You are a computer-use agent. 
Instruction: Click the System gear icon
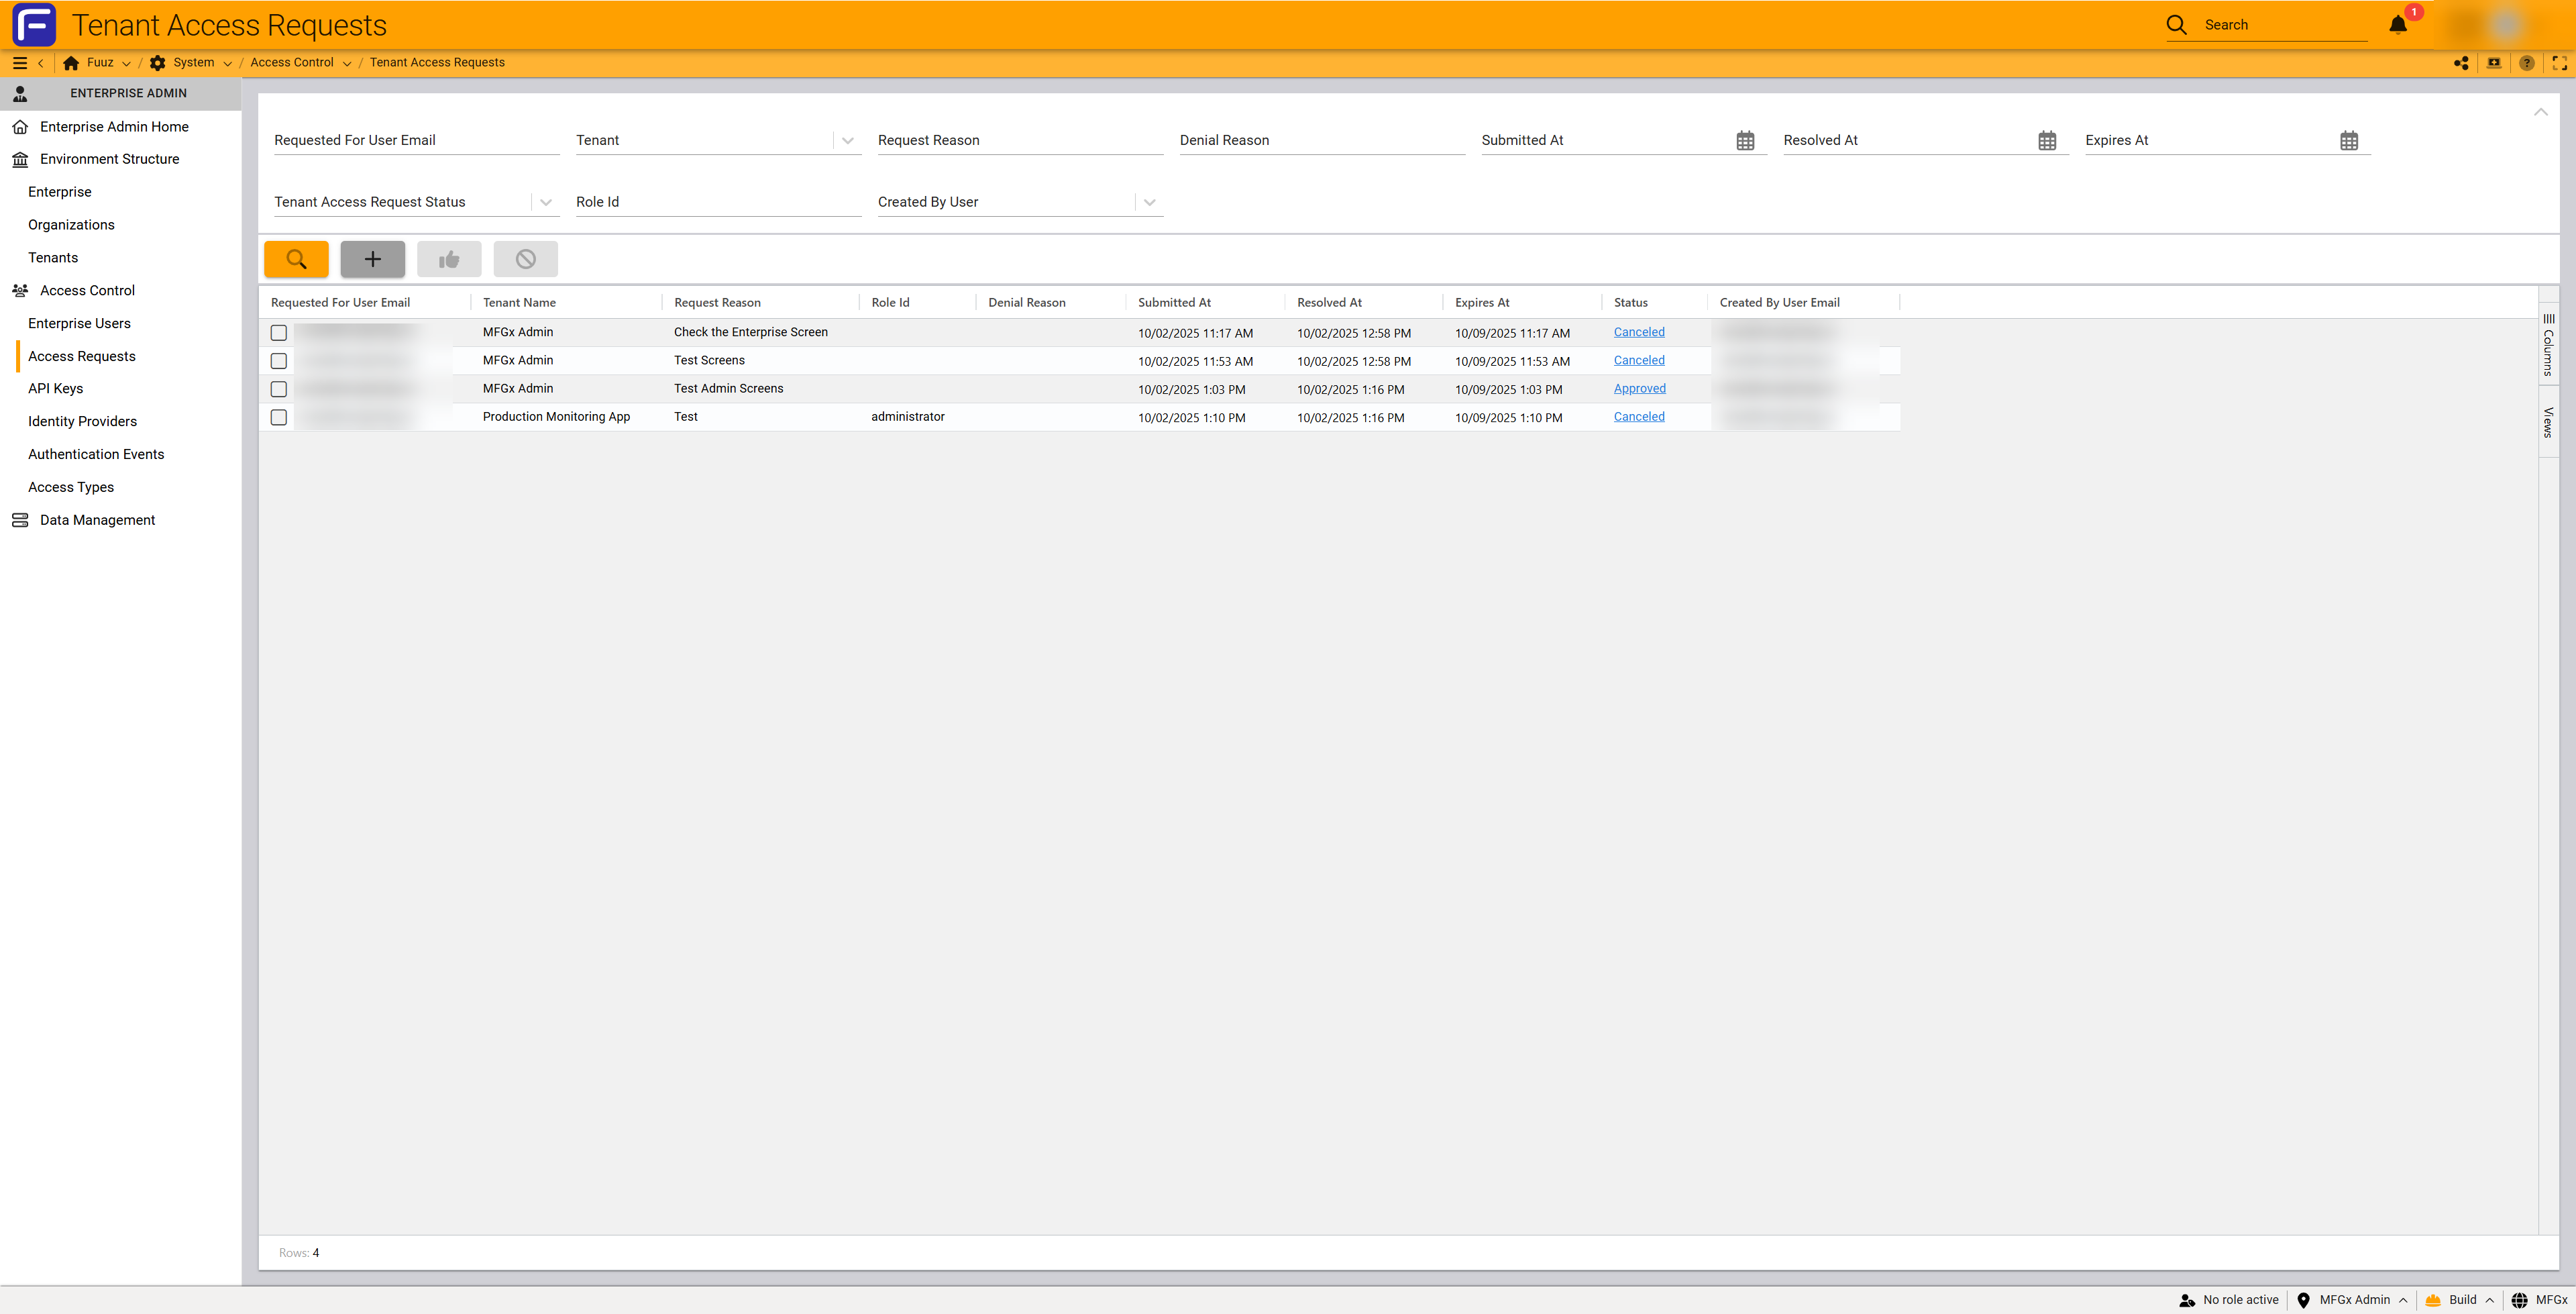point(157,63)
